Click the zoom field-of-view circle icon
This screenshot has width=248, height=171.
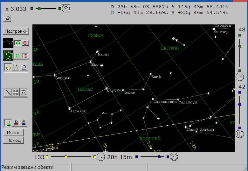66,8
